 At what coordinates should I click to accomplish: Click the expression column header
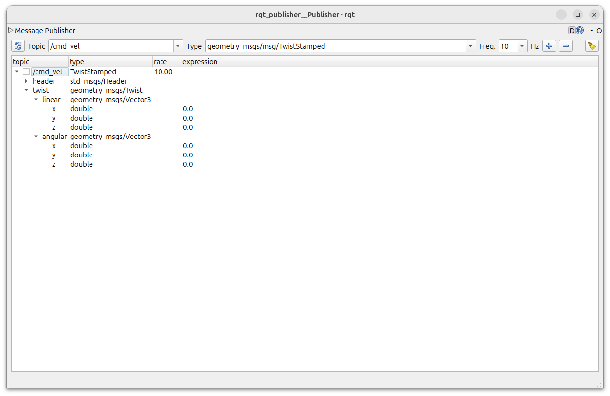pyautogui.click(x=200, y=62)
